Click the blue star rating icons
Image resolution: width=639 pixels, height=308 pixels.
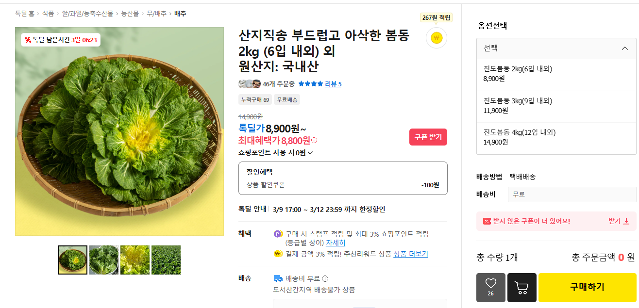[x=310, y=84]
